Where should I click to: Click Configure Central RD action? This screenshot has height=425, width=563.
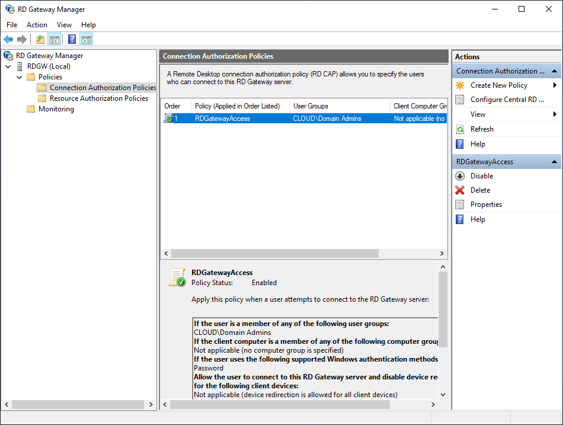pos(507,100)
